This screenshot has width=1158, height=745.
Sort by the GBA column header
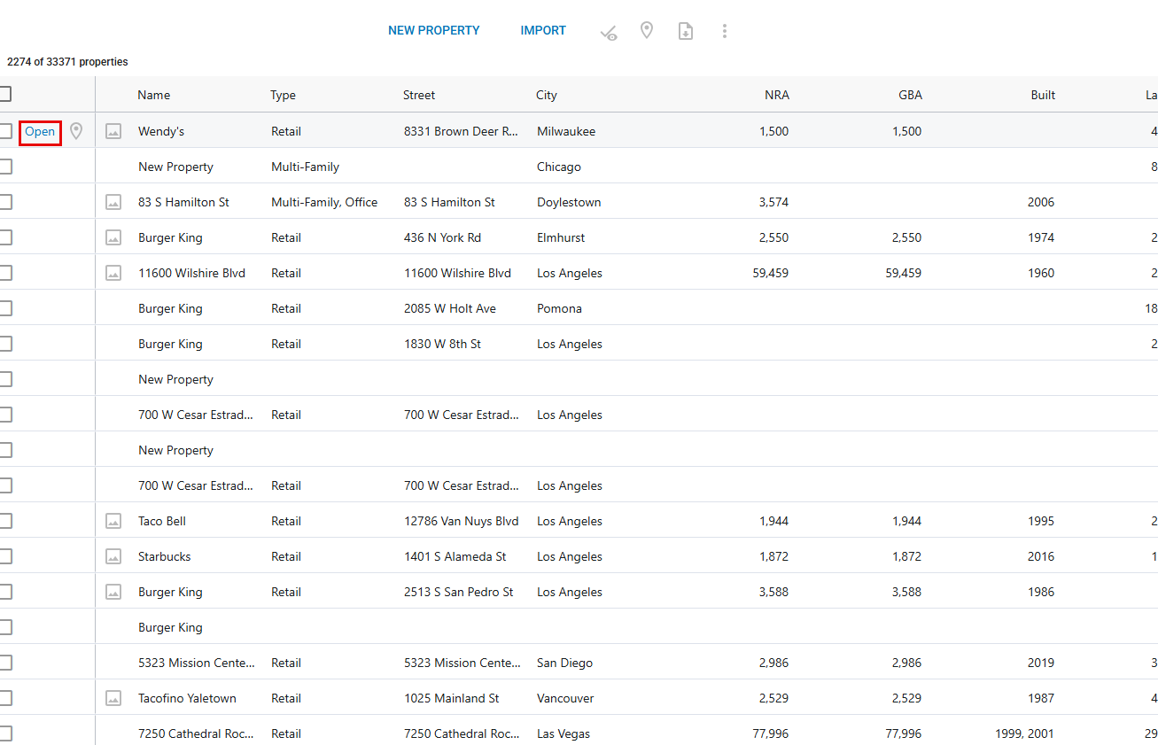pos(910,95)
